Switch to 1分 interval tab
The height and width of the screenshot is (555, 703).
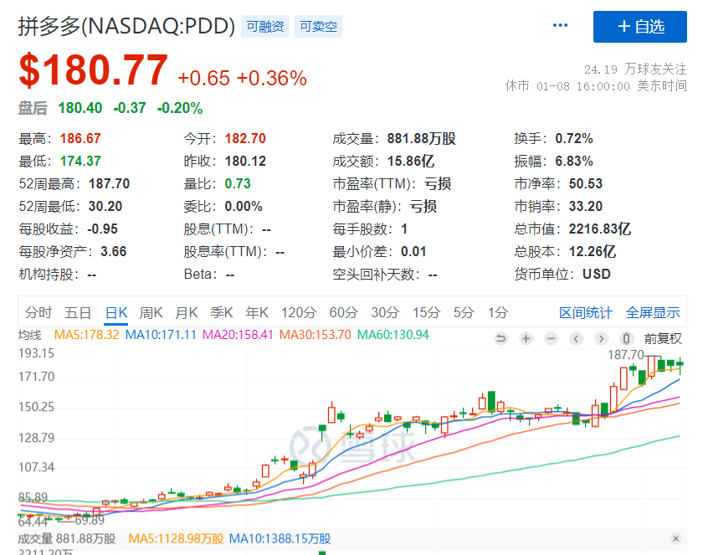498,312
